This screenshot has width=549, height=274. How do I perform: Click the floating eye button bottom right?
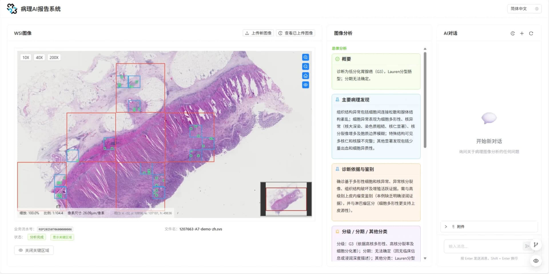coord(536,261)
